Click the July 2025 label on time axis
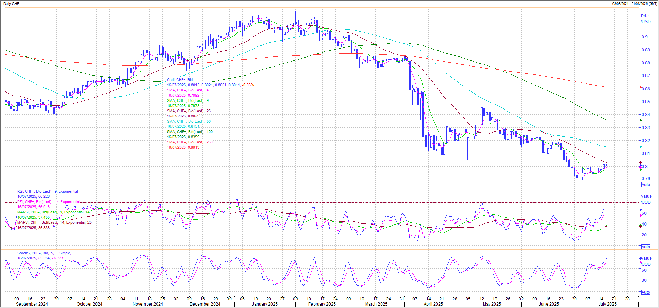The image size is (659, 308). (607, 304)
